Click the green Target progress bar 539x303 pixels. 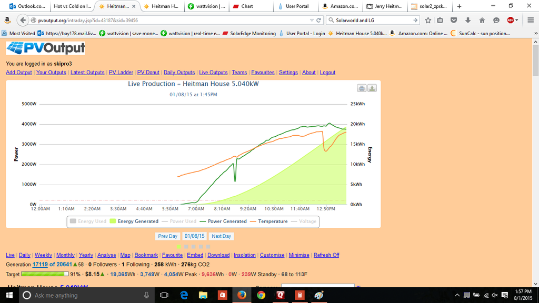click(45, 274)
